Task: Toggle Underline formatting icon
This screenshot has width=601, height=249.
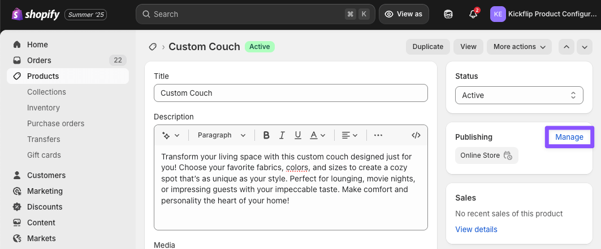Action: [298, 135]
